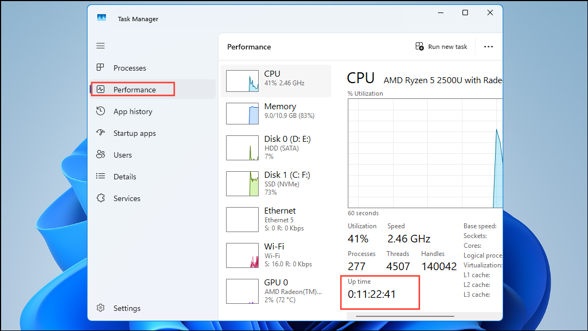Image resolution: width=588 pixels, height=331 pixels.
Task: Open the App history page
Action: (x=153, y=111)
